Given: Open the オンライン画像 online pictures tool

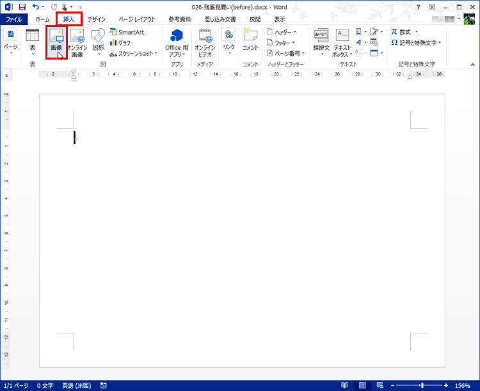Looking at the screenshot, I should pos(77,43).
